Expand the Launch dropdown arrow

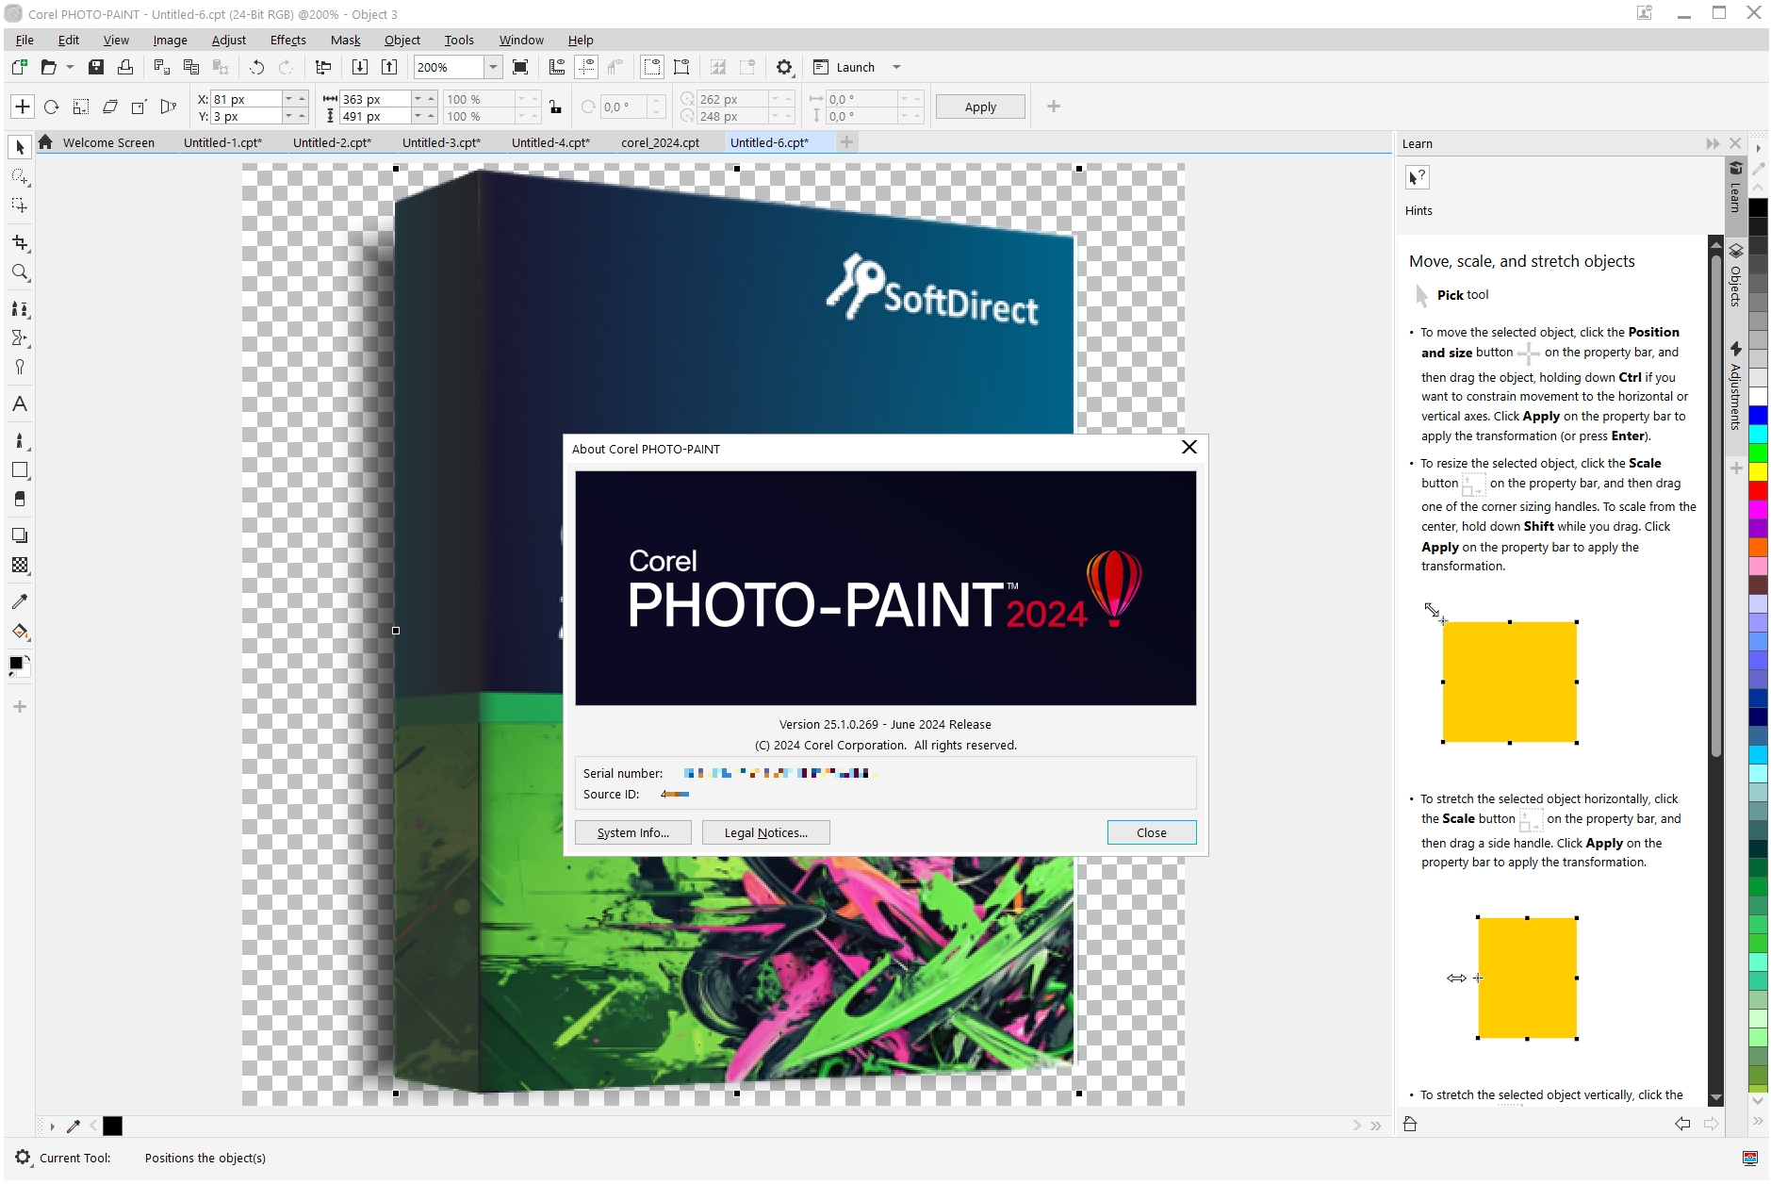click(896, 67)
